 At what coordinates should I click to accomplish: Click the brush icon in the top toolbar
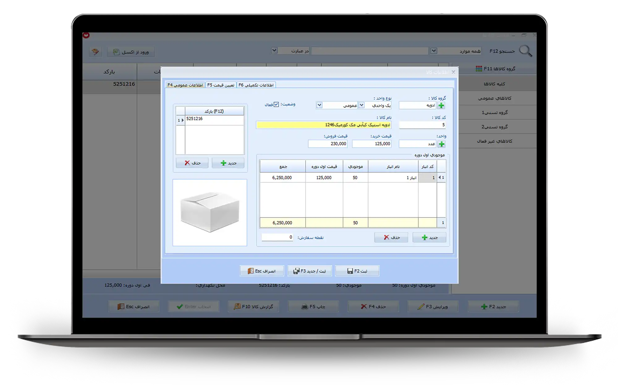point(95,52)
